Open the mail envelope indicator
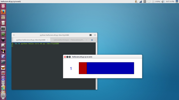Image resolution: width=179 pixels, height=100 pixels. click(149, 2)
